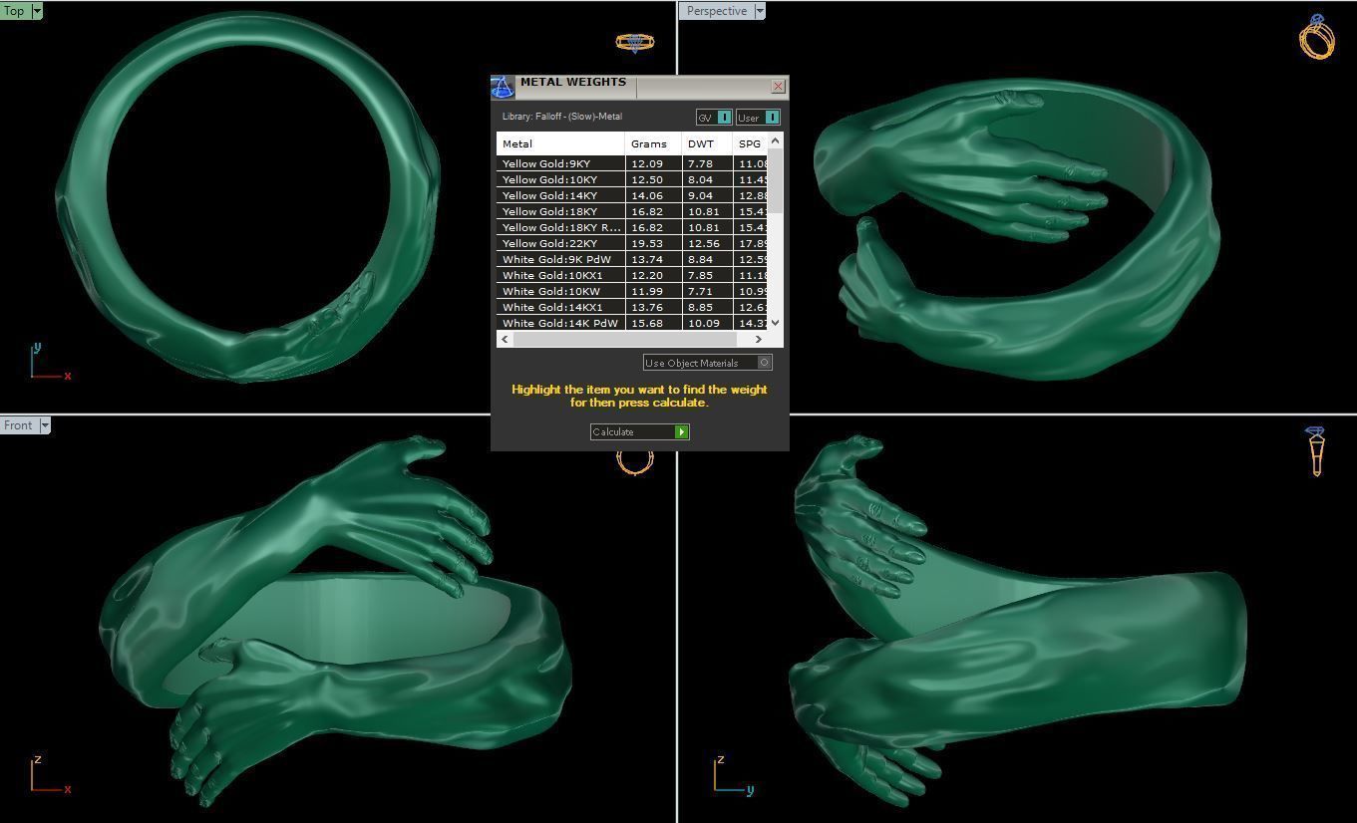1357x823 pixels.
Task: Select the White Gold:14K PdW row
Action: coord(632,323)
